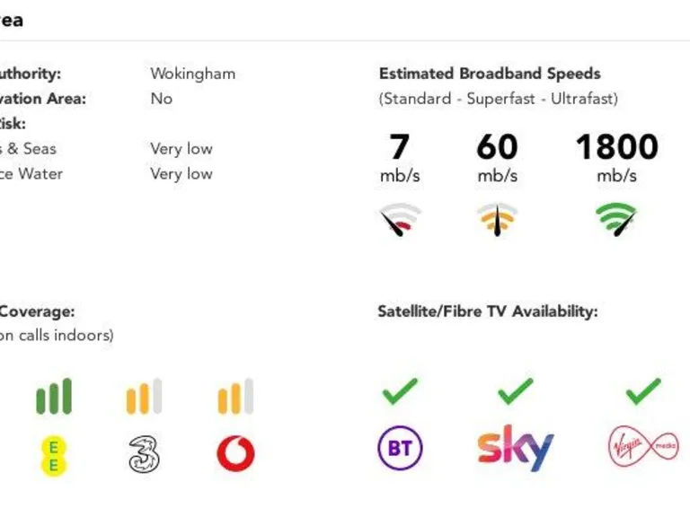Click the Three network logo
This screenshot has height=517, width=690.
pyautogui.click(x=144, y=453)
